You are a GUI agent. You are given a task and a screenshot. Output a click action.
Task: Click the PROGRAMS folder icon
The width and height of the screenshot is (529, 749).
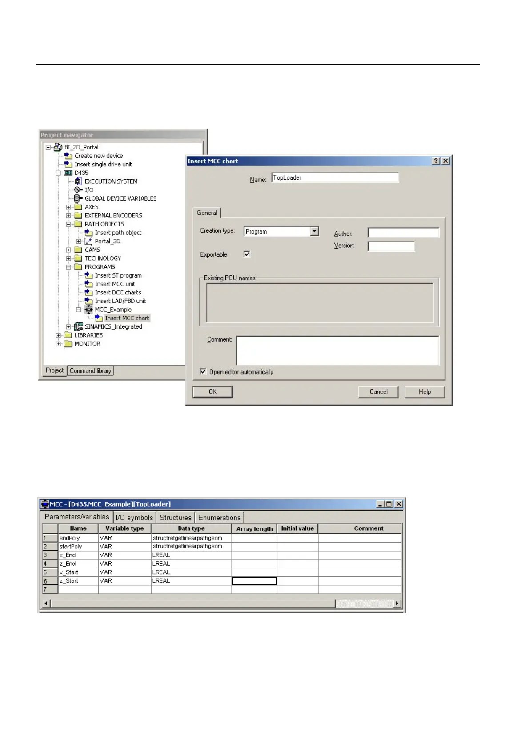[78, 267]
